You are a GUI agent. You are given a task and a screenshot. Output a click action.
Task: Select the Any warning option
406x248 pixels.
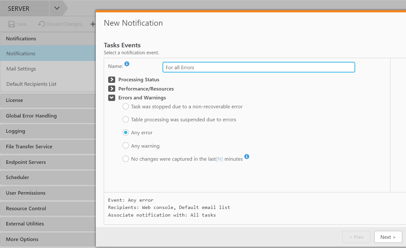(x=126, y=145)
